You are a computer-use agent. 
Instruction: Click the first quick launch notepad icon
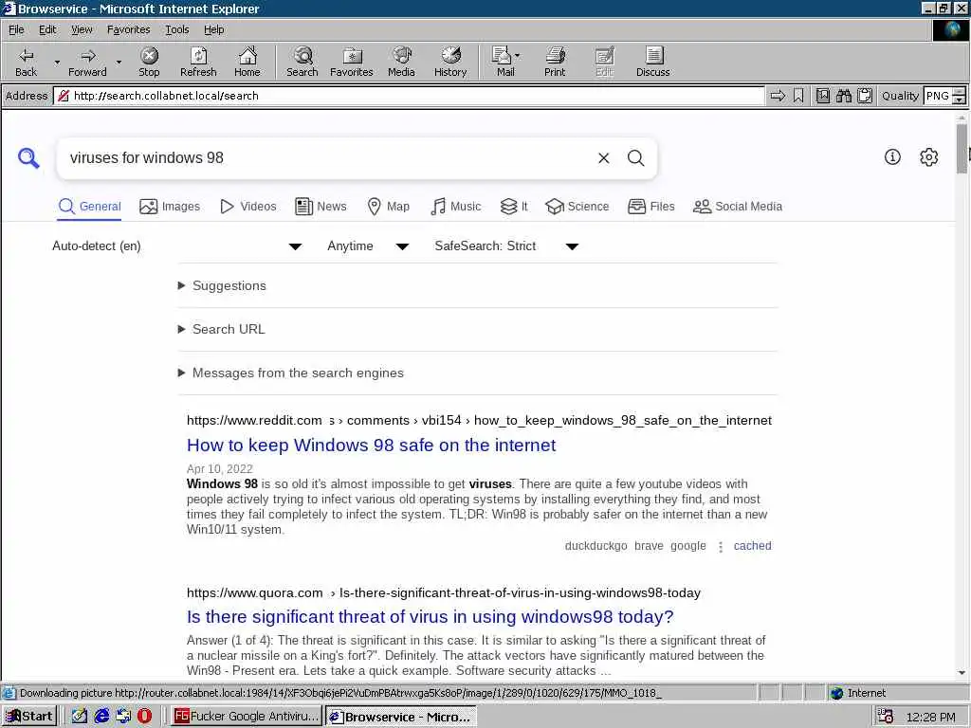[x=80, y=717]
